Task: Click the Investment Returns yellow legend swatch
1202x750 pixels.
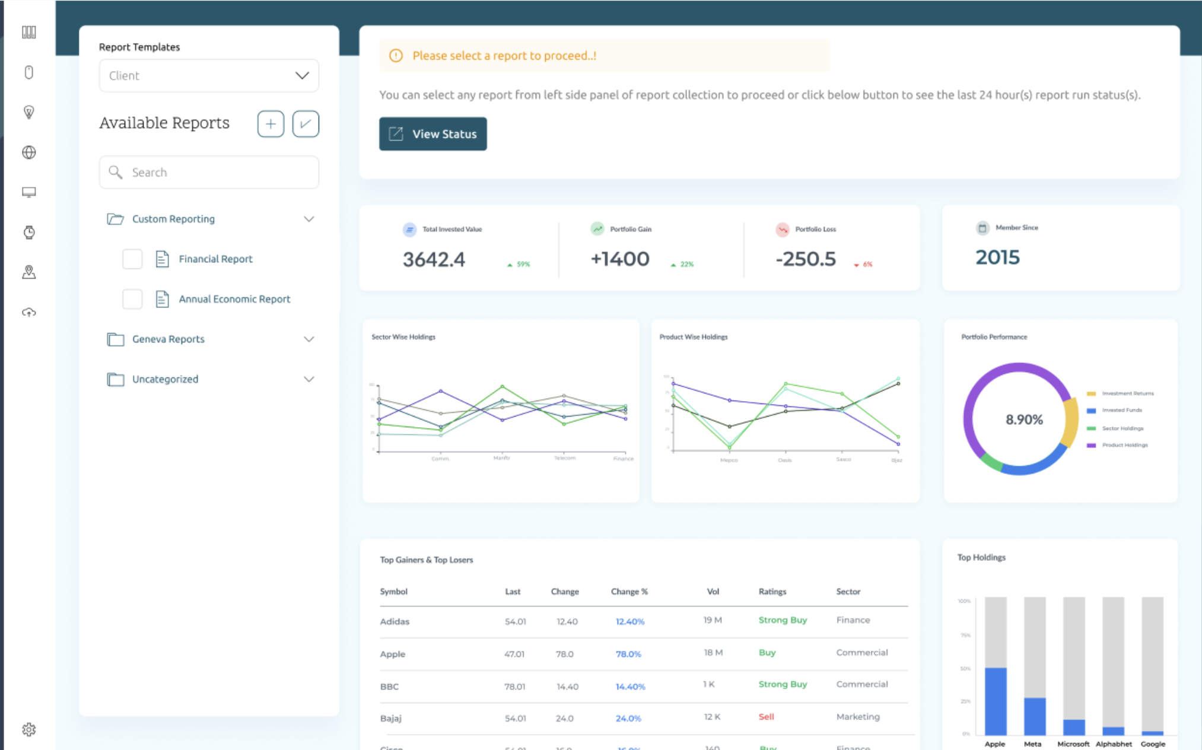Action: click(1091, 393)
